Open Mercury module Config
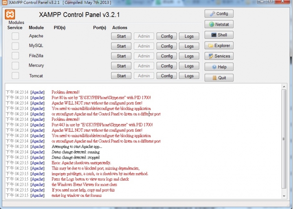This screenshot has height=209, width=293. coord(167,66)
